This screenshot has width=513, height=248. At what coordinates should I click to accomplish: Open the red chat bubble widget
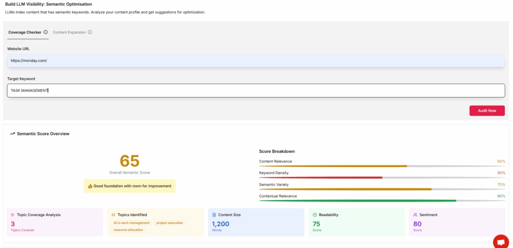(500, 241)
